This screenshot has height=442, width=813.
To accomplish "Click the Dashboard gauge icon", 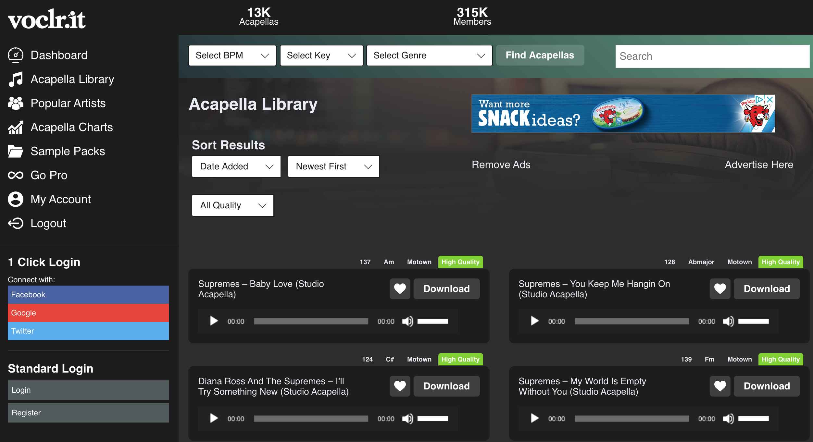I will click(16, 55).
